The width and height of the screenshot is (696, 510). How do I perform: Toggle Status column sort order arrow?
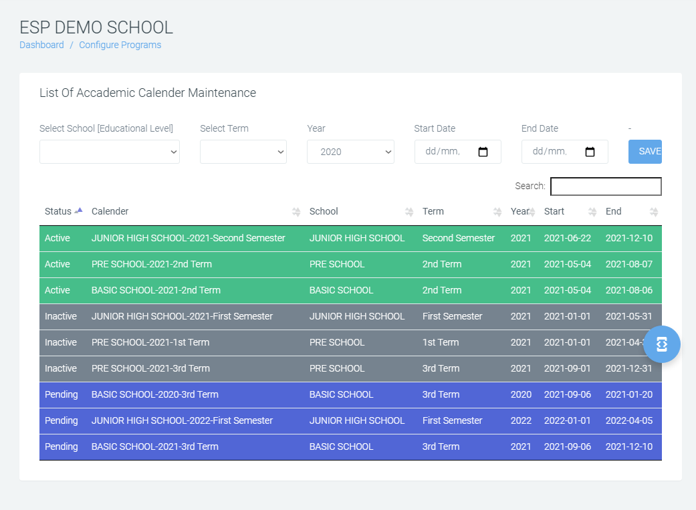click(78, 209)
